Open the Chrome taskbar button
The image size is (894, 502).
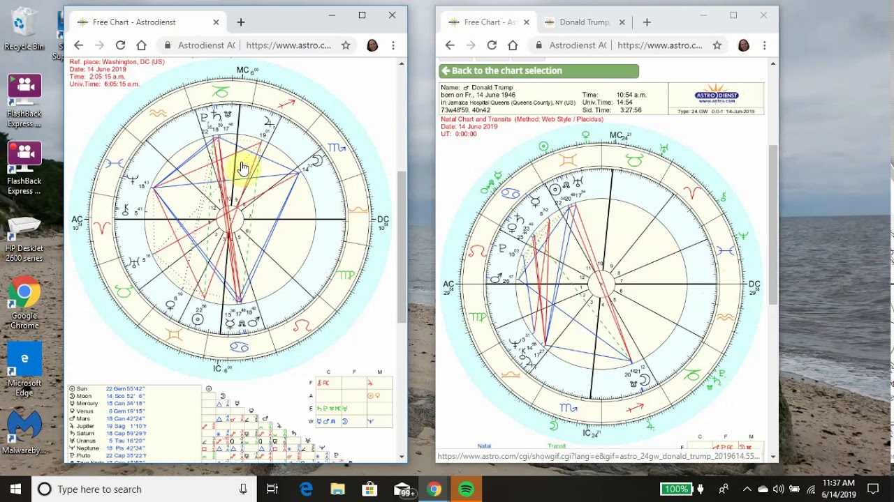pyautogui.click(x=434, y=489)
